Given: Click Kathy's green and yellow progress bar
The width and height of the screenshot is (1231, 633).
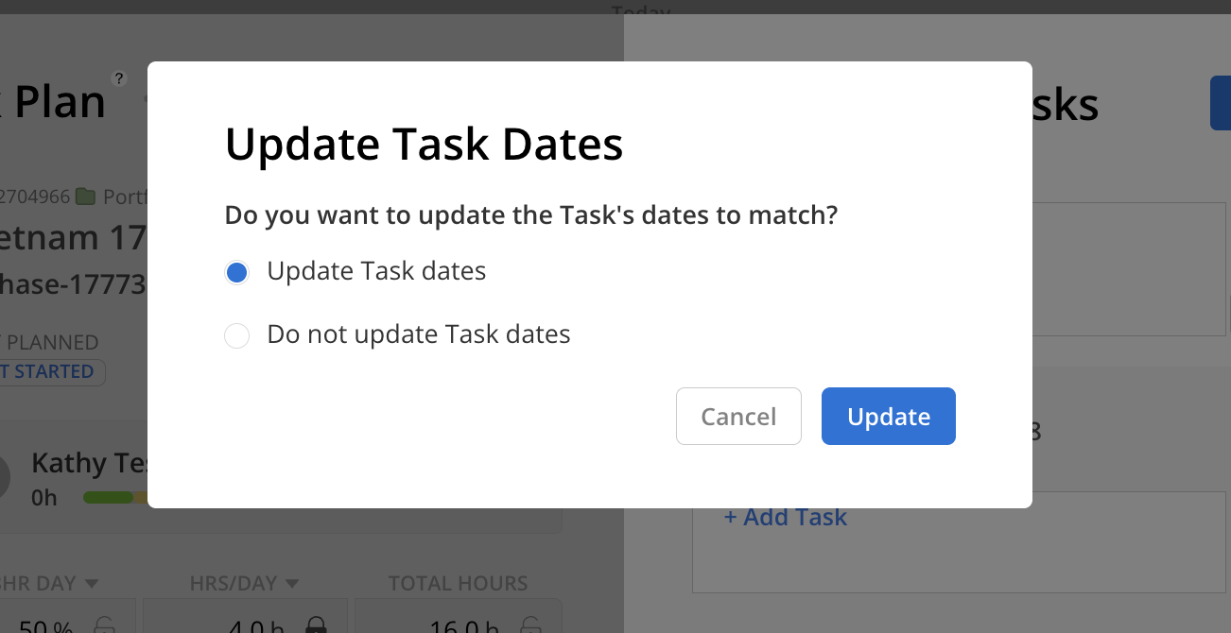Looking at the screenshot, I should (115, 497).
